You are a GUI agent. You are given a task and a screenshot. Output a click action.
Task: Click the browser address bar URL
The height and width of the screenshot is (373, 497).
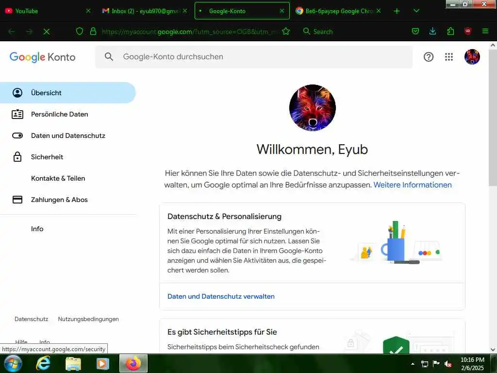[190, 32]
